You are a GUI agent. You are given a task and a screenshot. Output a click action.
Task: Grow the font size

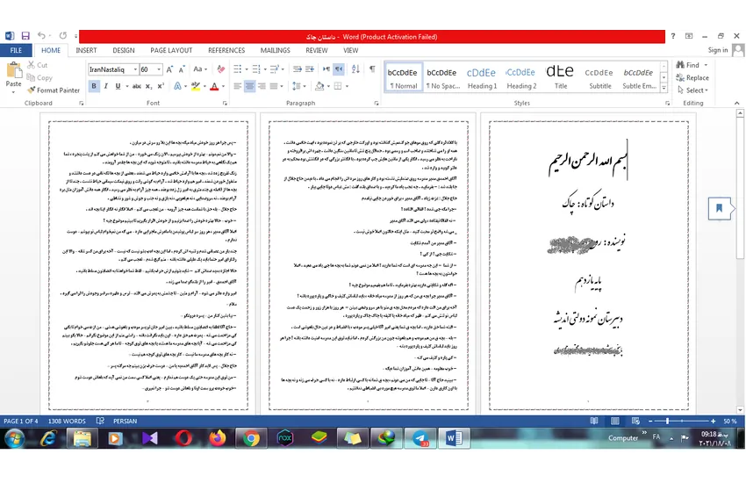coord(169,69)
